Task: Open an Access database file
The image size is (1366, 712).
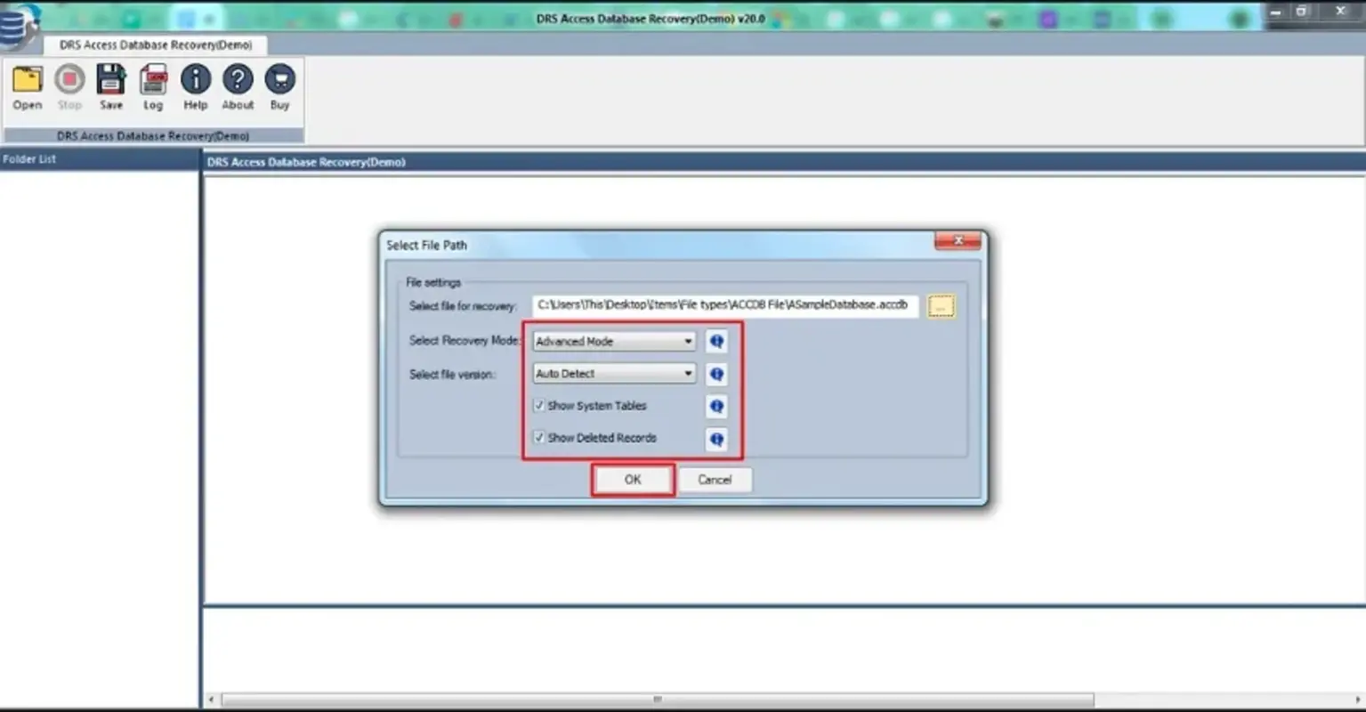Action: pos(26,85)
